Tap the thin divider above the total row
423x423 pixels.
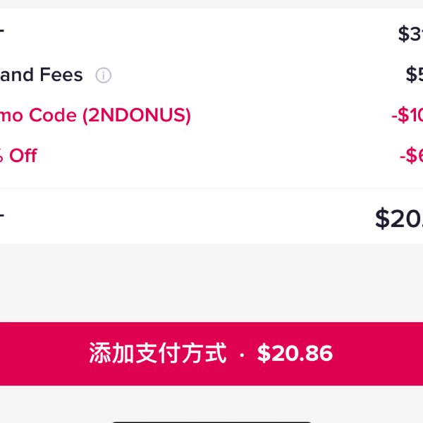click(x=211, y=188)
